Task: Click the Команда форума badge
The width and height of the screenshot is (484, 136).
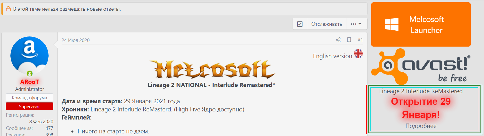Action: tap(29, 98)
